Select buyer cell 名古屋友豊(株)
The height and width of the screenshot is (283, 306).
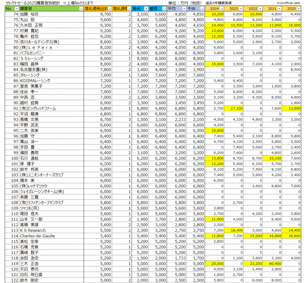pos(51,70)
